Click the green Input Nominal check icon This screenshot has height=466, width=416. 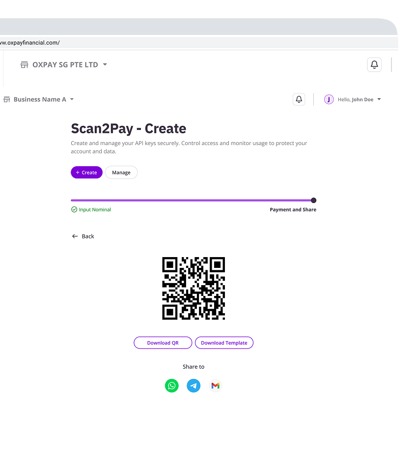click(x=74, y=209)
